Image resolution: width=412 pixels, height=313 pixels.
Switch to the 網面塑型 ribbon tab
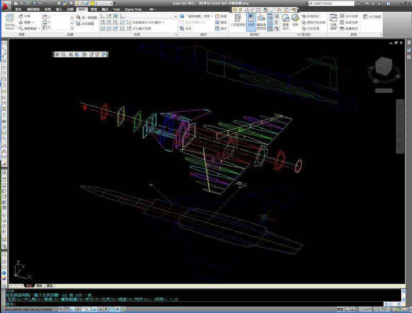point(33,9)
